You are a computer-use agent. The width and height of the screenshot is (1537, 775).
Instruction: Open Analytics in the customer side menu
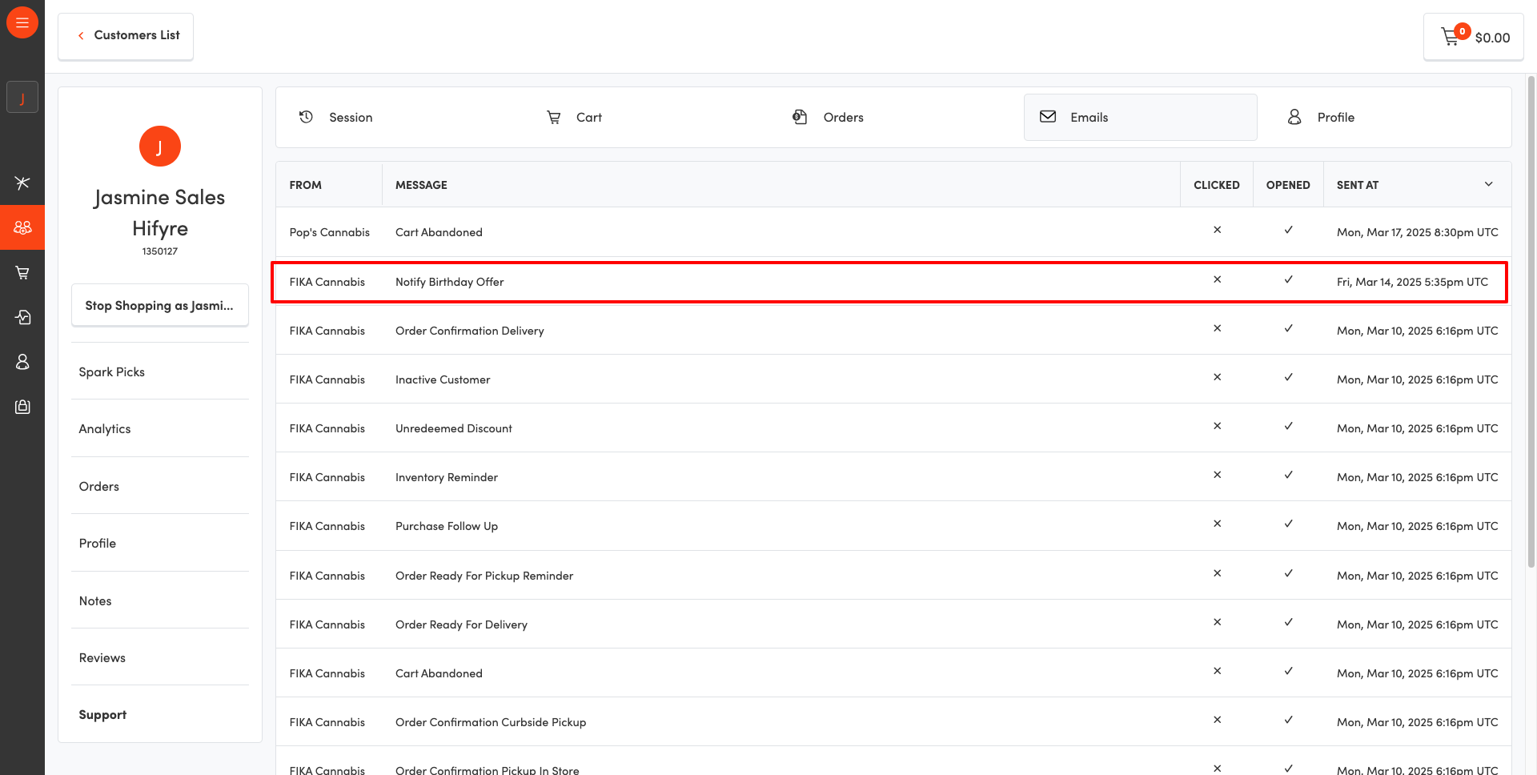point(105,429)
